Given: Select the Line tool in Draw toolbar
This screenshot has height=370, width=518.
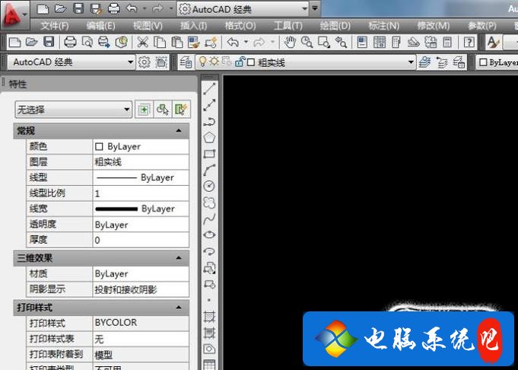Looking at the screenshot, I should pos(209,88).
